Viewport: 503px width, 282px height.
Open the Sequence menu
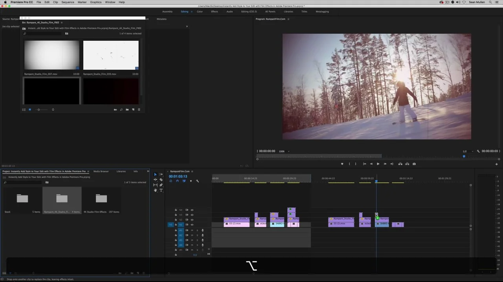[68, 2]
